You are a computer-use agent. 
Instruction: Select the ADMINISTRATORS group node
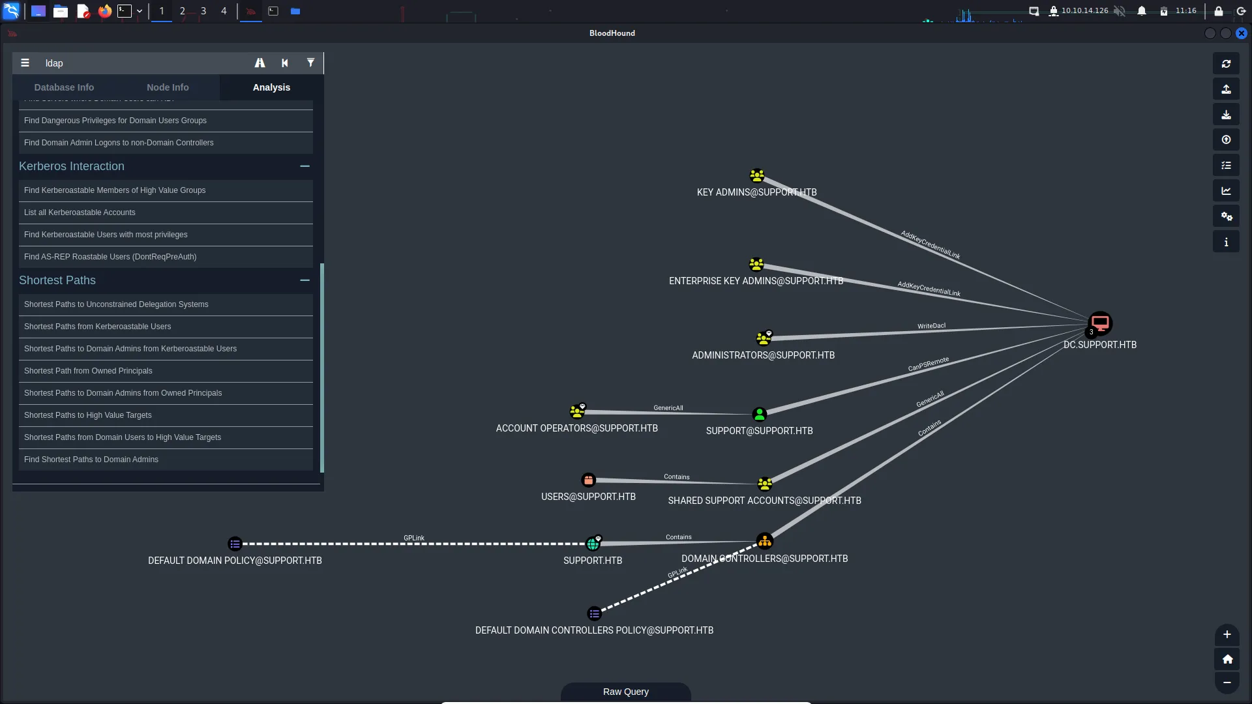pos(763,338)
